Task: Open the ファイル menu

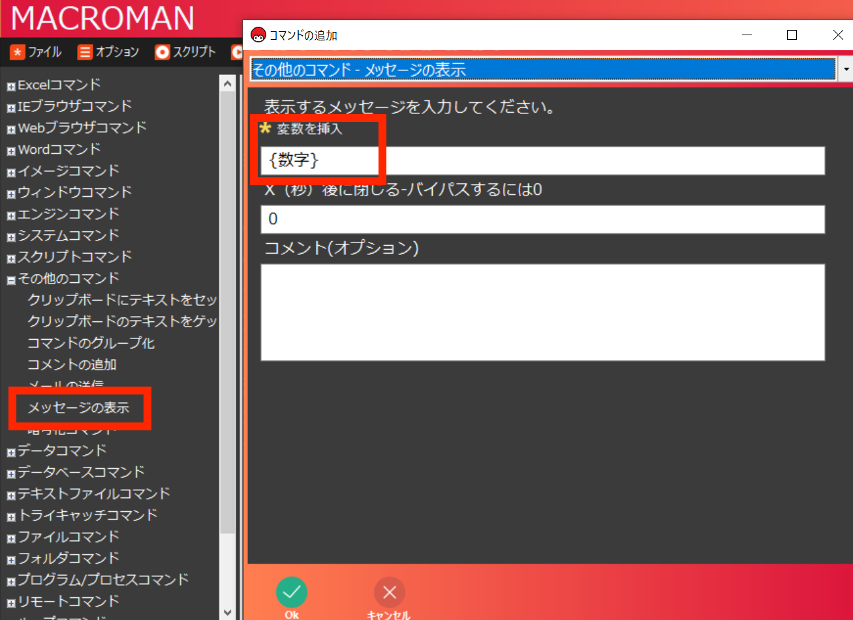Action: click(36, 52)
